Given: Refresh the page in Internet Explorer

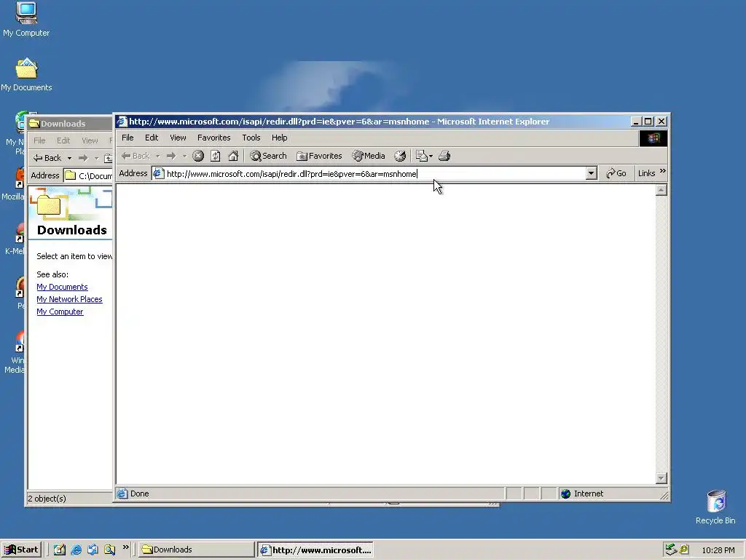Looking at the screenshot, I should 216,156.
